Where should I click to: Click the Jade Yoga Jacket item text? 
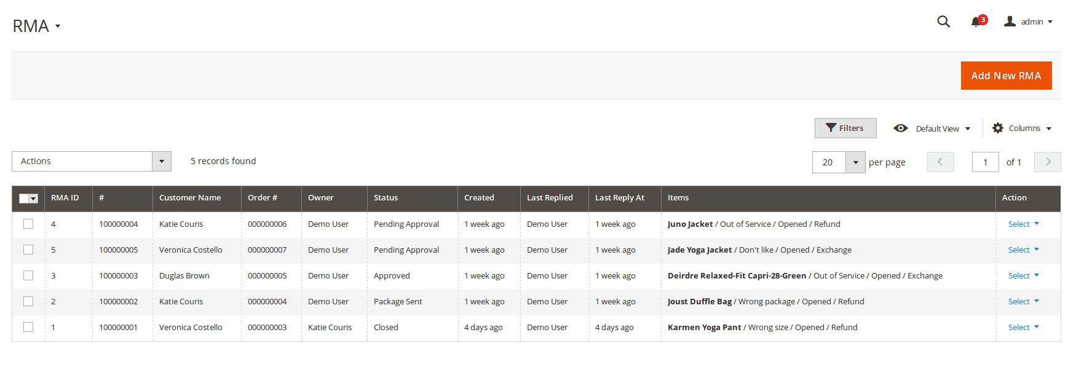point(700,250)
